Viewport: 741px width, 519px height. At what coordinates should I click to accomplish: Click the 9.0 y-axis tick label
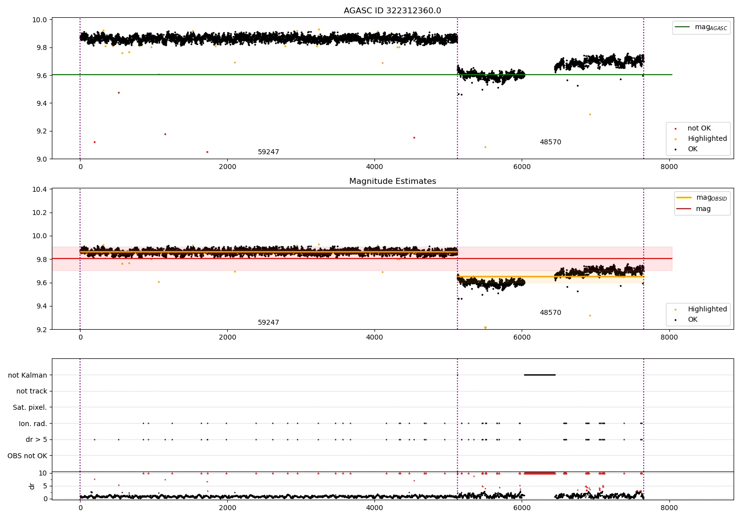pos(41,159)
